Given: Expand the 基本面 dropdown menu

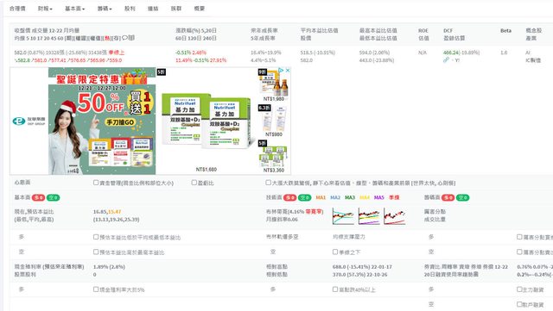Looking at the screenshot, I should coord(75,9).
